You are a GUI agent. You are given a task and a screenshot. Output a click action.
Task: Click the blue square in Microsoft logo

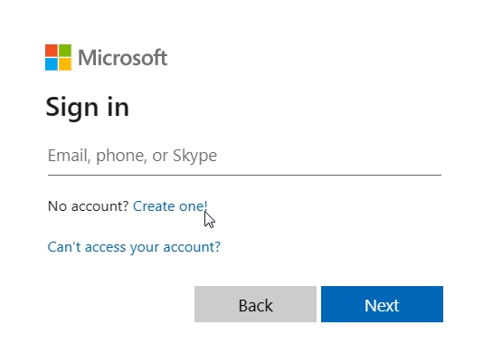pos(52,64)
